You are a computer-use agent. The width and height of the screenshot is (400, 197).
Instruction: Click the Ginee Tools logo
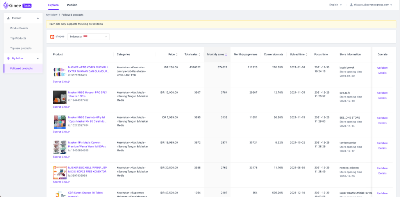(x=18, y=5)
